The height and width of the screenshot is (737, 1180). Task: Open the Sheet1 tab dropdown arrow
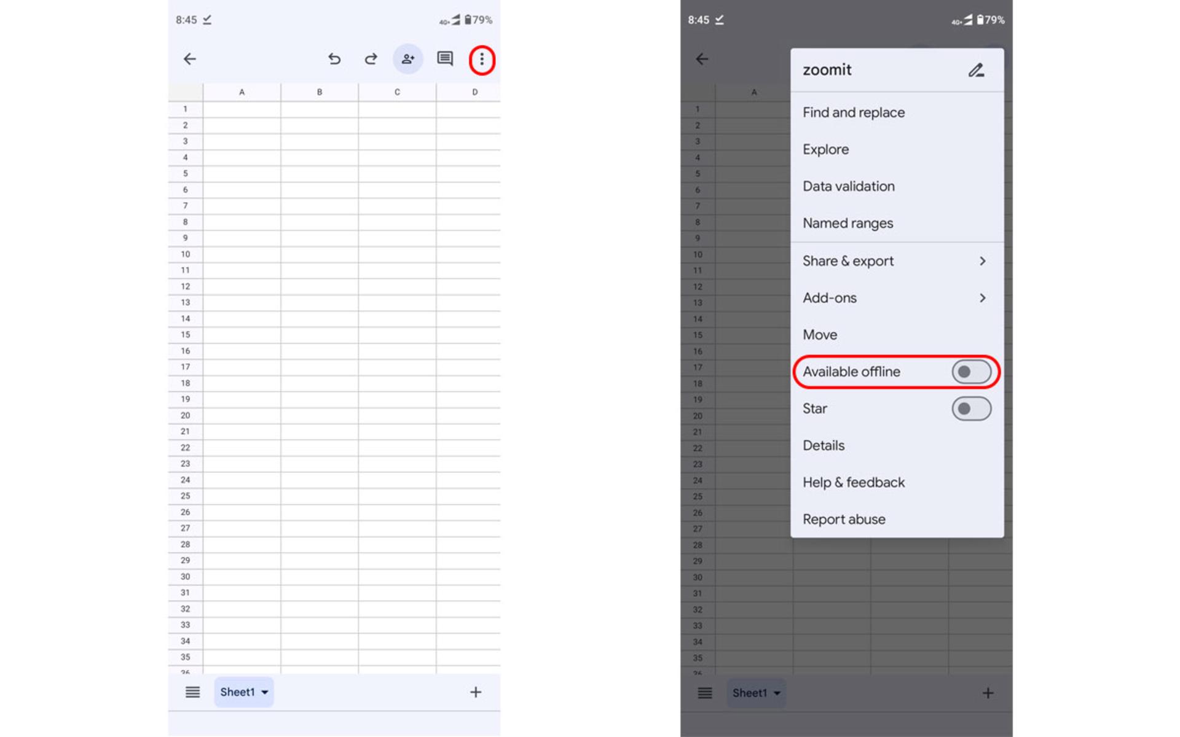(265, 692)
